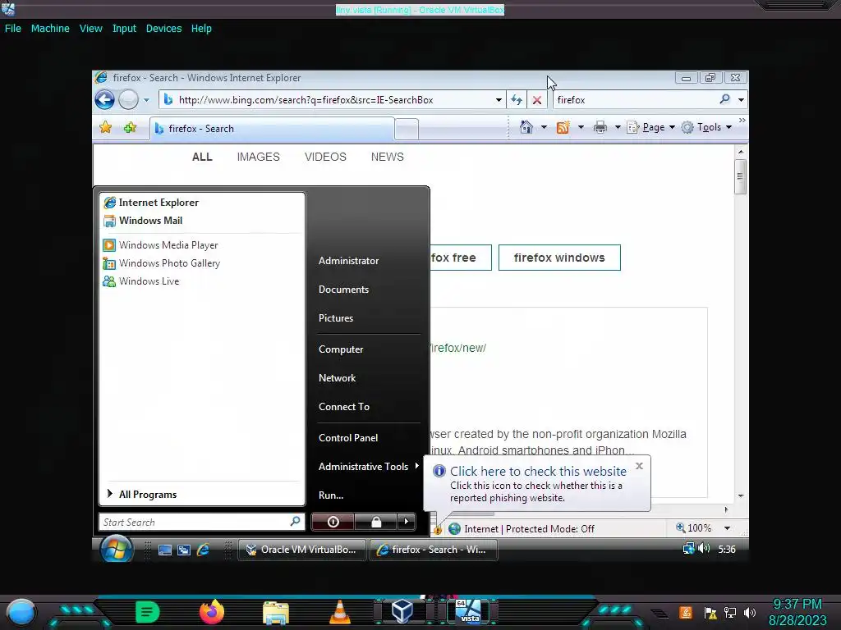Viewport: 841px width, 630px height.
Task: Expand the Home button dropdown arrow
Action: point(544,127)
